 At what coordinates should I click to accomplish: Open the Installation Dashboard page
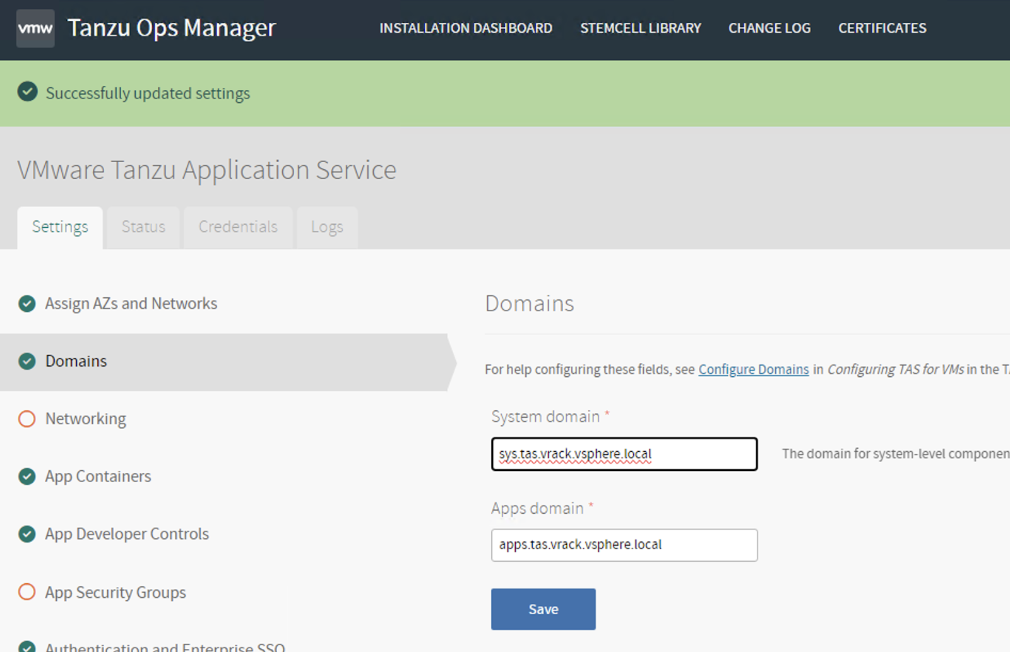tap(466, 28)
